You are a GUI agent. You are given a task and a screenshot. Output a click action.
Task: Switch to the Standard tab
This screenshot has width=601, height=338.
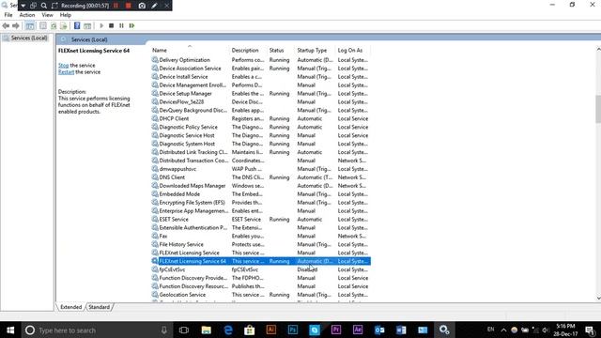coord(99,307)
